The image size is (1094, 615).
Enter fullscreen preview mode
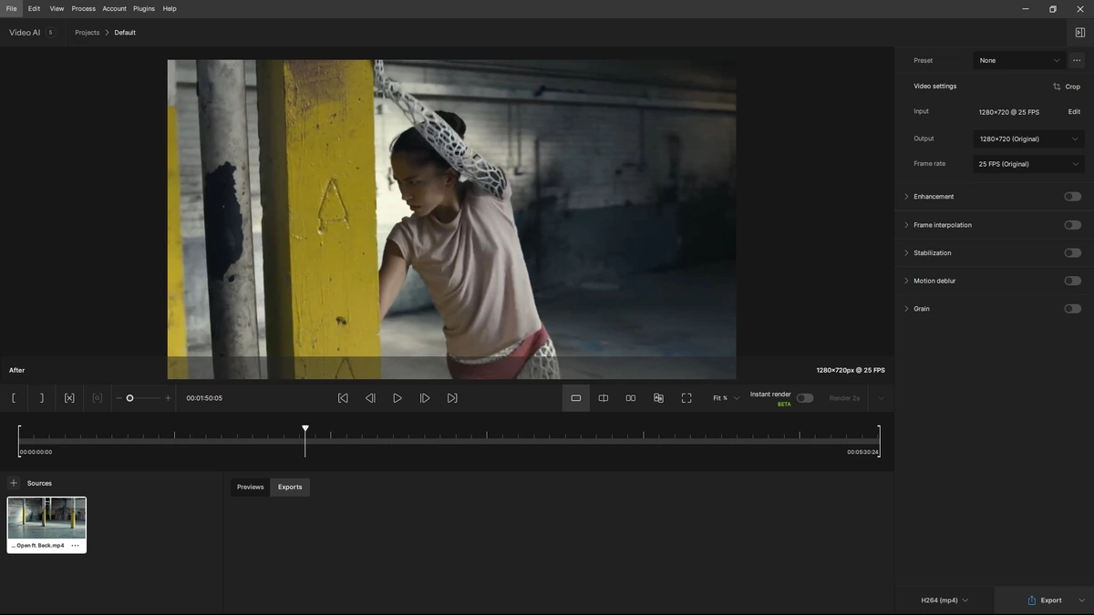click(x=686, y=398)
